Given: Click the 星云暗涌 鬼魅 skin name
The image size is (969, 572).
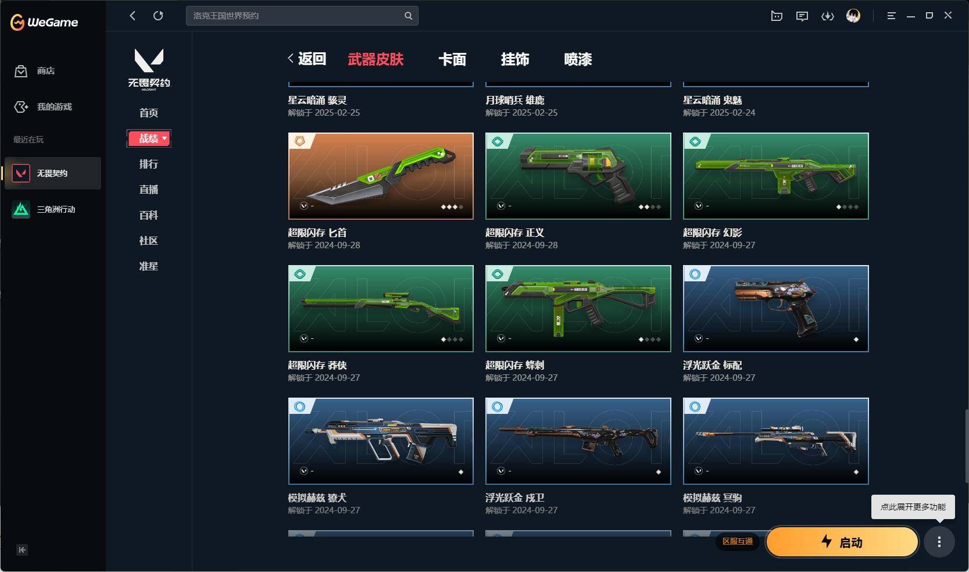Looking at the screenshot, I should click(x=713, y=100).
